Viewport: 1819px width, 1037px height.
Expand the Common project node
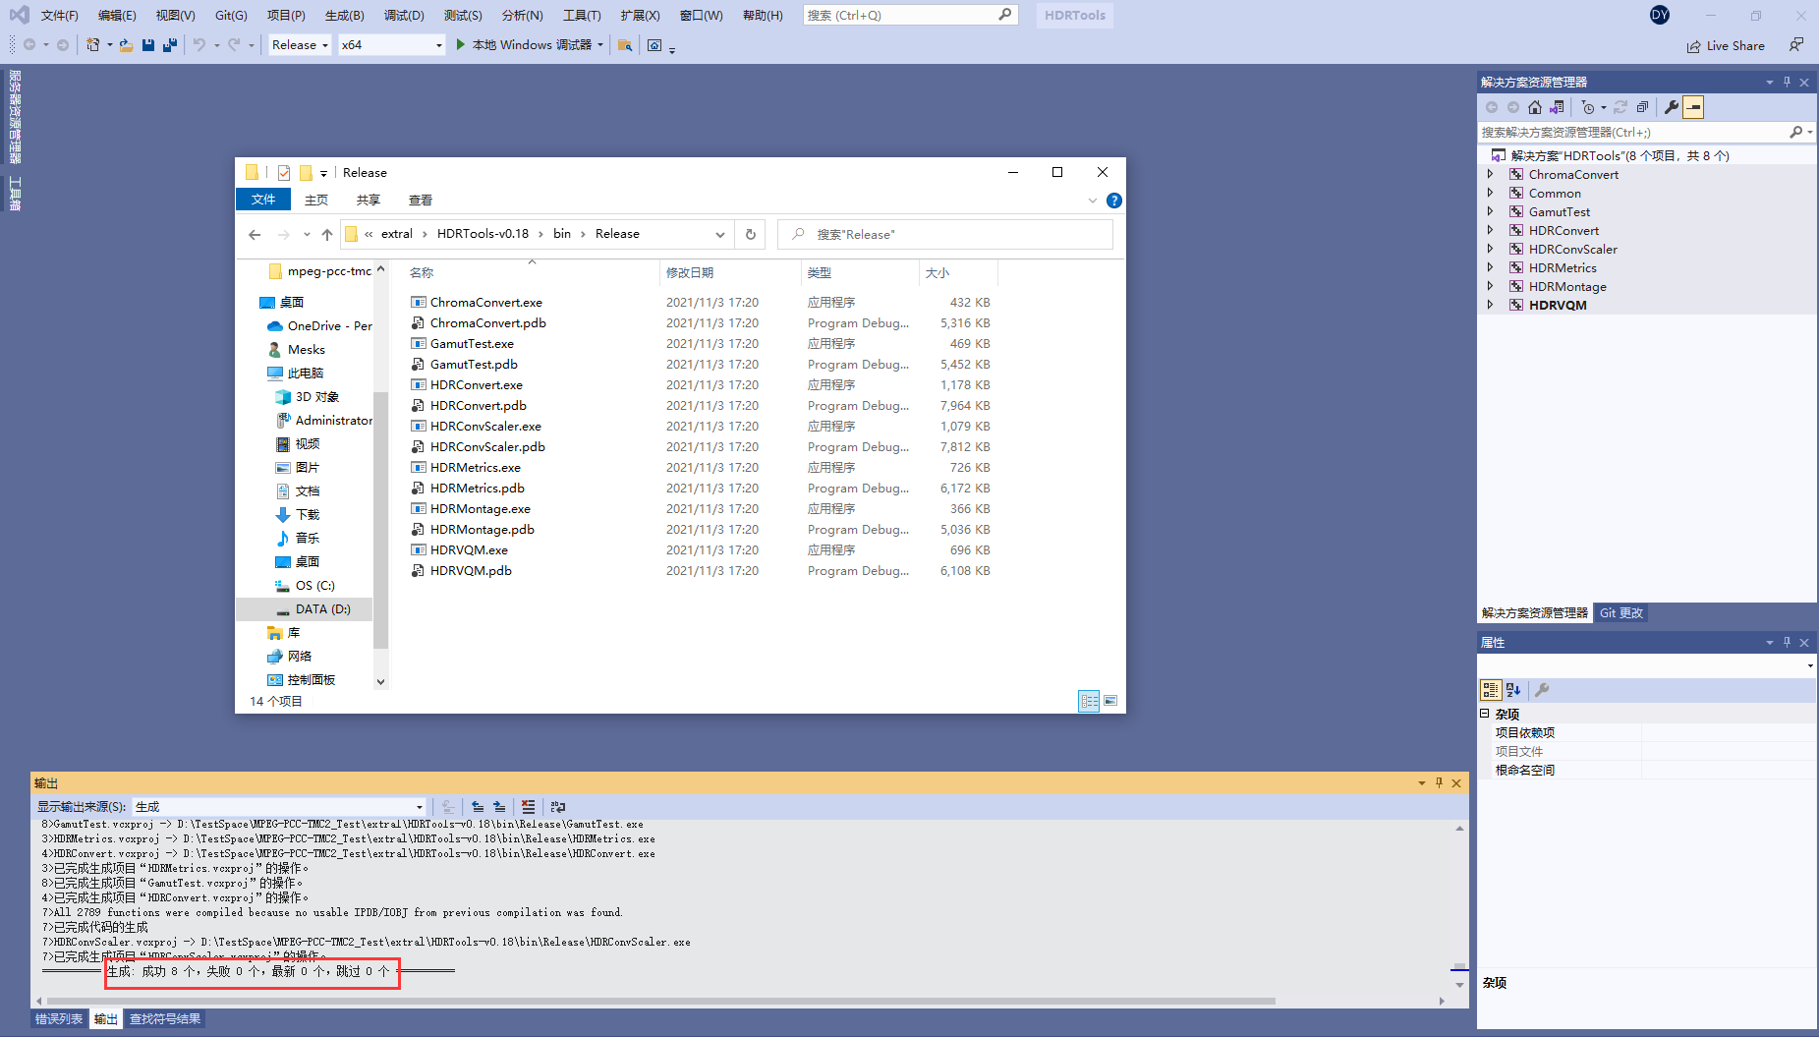click(x=1490, y=193)
